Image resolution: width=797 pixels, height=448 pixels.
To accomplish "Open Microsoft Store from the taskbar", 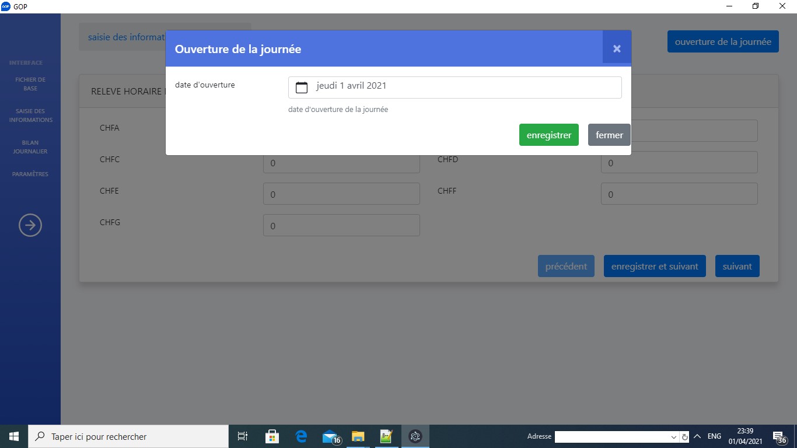I will pyautogui.click(x=272, y=436).
